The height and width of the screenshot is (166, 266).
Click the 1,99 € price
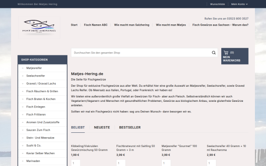[75, 155]
